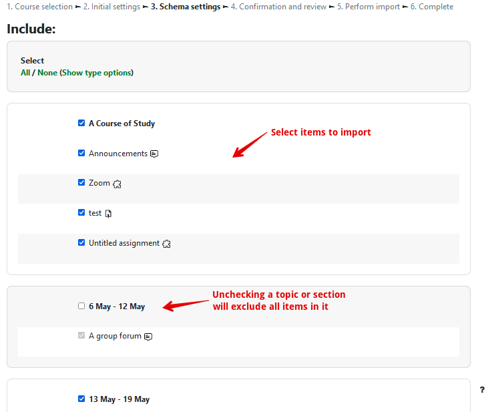Click the puzzle icon by Untitled assignment
This screenshot has height=412, width=492.
coord(166,244)
